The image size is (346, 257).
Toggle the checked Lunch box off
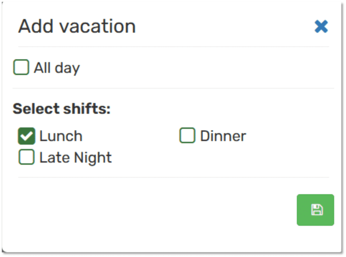tap(26, 136)
